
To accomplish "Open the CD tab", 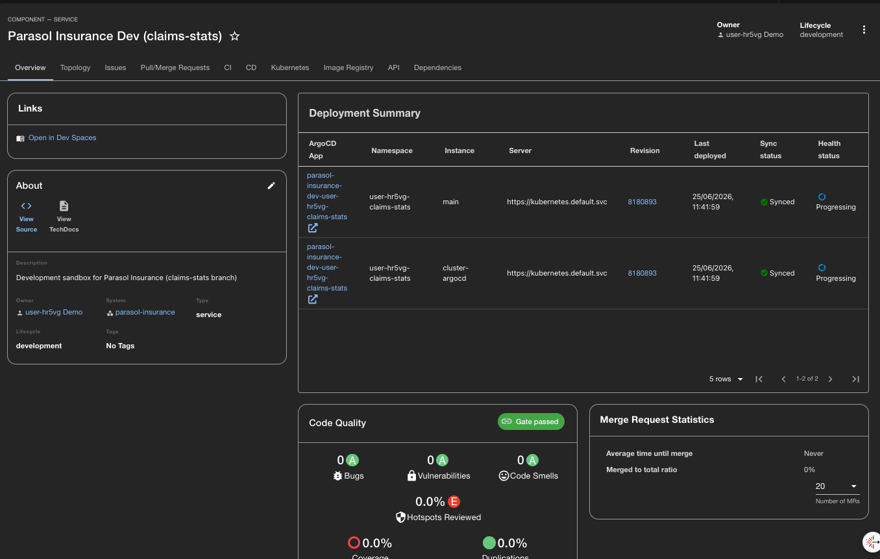I will point(251,67).
